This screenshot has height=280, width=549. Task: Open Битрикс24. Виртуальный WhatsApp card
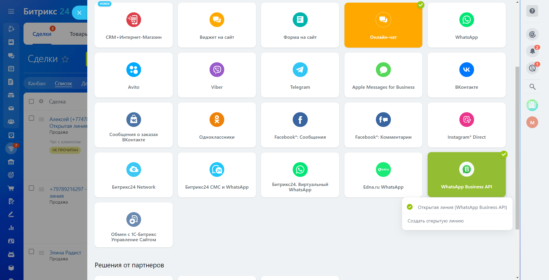pos(300,175)
